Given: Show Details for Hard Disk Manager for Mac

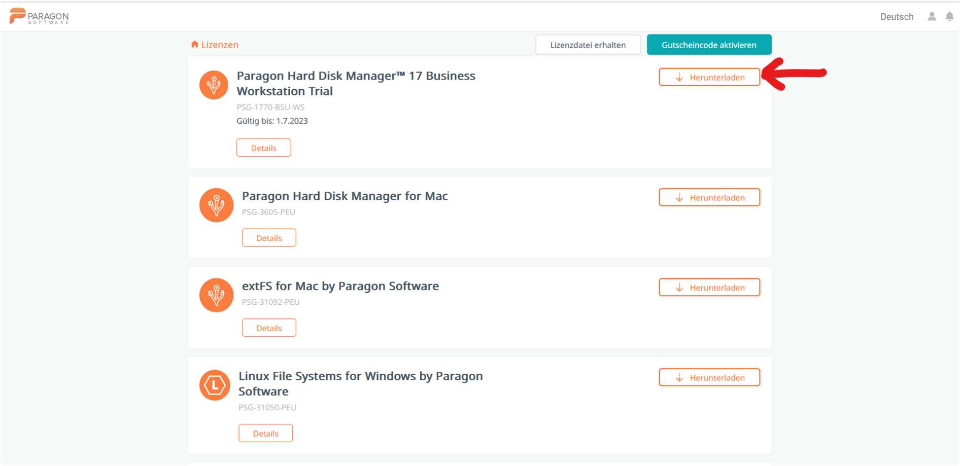Looking at the screenshot, I should (x=269, y=238).
